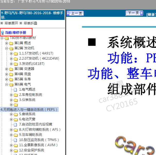Expand 11.全景影像系统 (AVM) node
156x155 pixels.
click(11, 145)
